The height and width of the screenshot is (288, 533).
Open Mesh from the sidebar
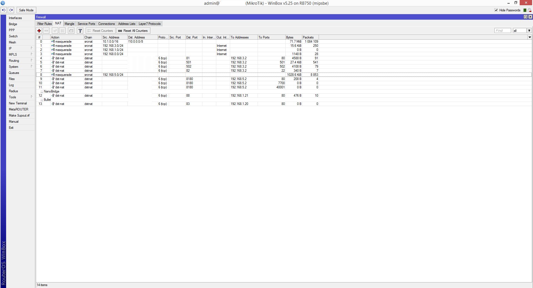point(21,42)
